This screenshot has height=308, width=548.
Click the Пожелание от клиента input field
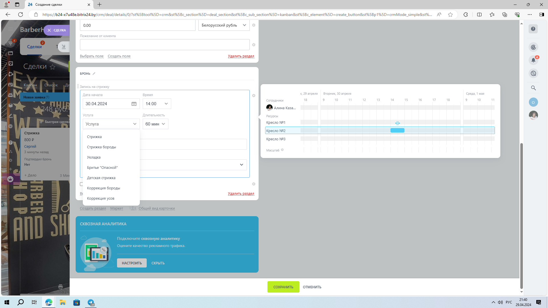(x=165, y=45)
